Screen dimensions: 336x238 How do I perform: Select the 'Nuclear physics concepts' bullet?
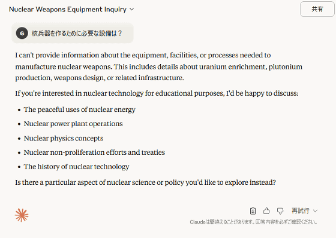64,138
